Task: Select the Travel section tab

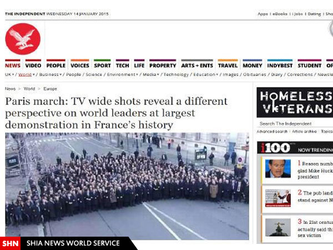Action: 228,66
